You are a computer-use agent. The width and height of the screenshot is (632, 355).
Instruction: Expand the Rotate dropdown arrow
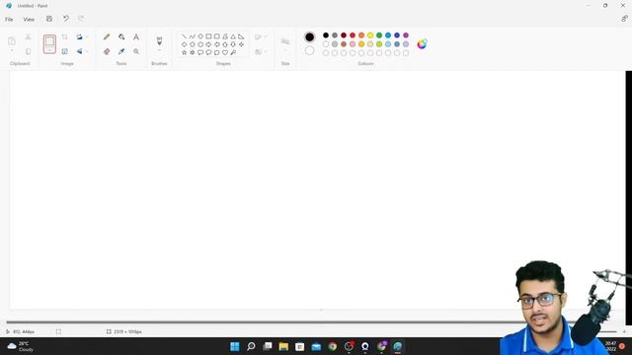point(86,37)
